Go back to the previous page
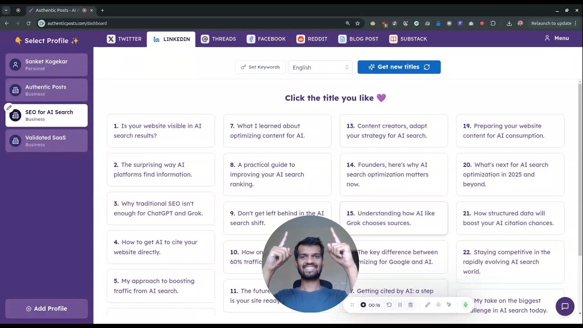Image resolution: width=583 pixels, height=328 pixels. click(7, 23)
